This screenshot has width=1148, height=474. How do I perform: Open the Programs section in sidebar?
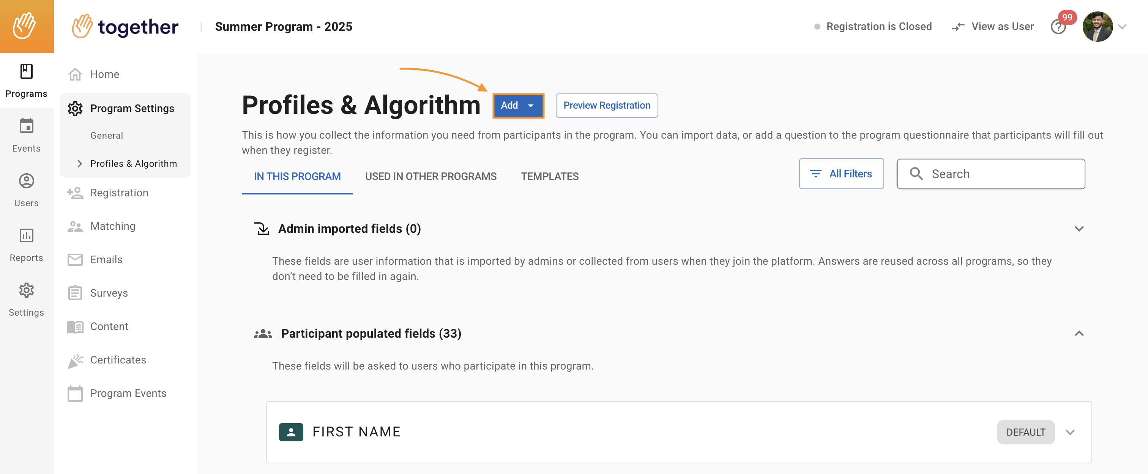tap(26, 80)
